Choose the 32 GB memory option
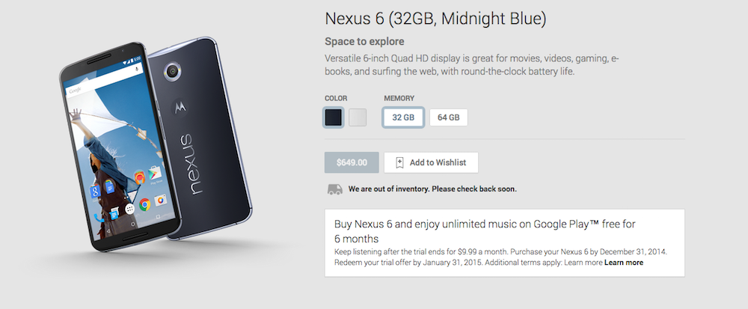This screenshot has height=309, width=748. coord(403,117)
